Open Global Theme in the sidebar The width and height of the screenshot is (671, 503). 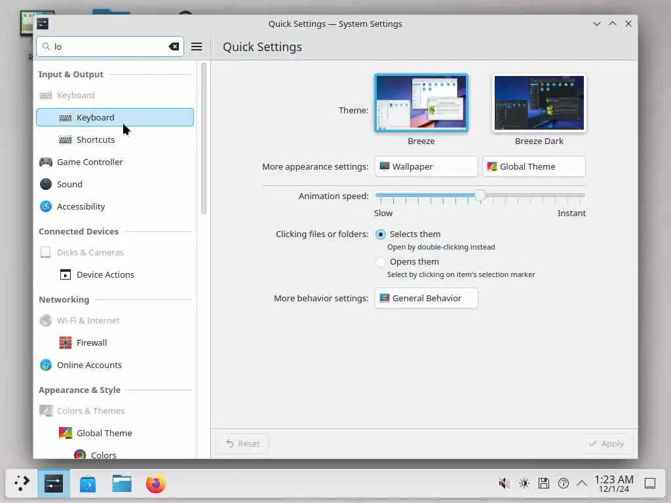tap(115, 433)
